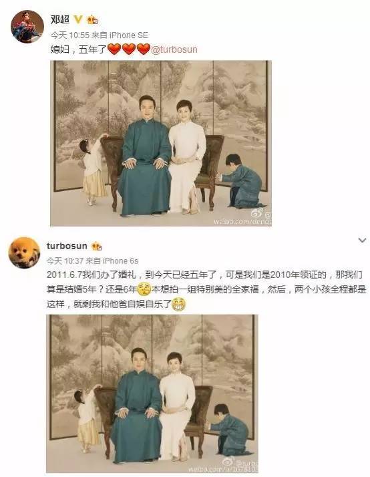This screenshot has height=477, width=370.
Task: Open the @turbosun mention link
Action: pos(174,49)
